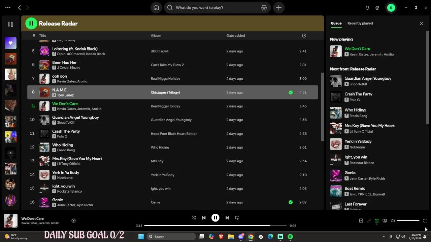Open File Explorer from the taskbar

231,237
